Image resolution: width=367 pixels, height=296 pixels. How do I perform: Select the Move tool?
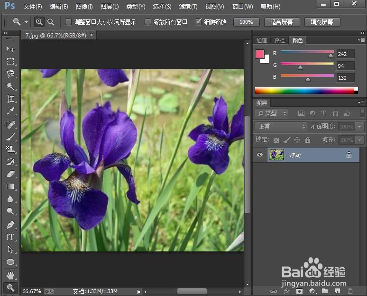10,49
